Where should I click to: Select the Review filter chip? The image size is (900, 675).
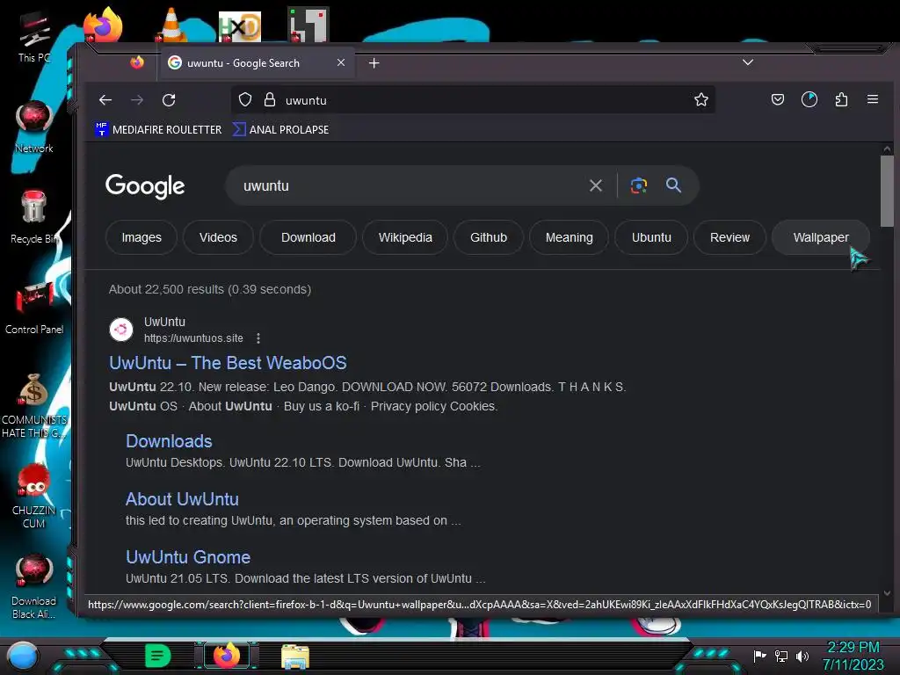tap(729, 237)
